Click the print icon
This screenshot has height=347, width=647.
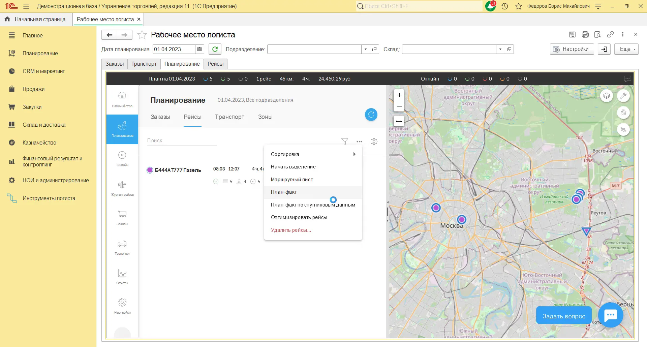click(x=585, y=34)
